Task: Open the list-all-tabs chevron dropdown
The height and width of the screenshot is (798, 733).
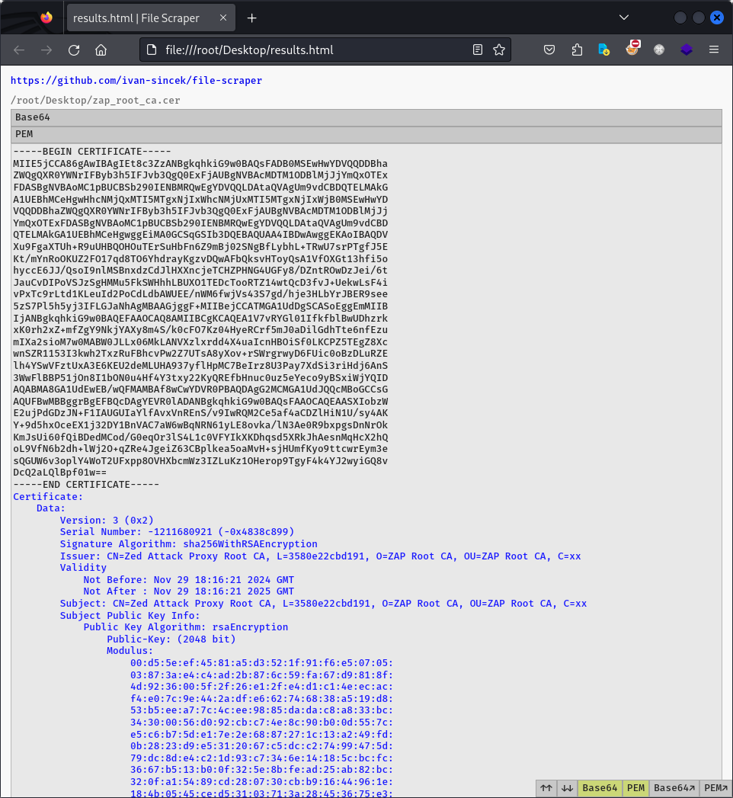Action: tap(623, 17)
